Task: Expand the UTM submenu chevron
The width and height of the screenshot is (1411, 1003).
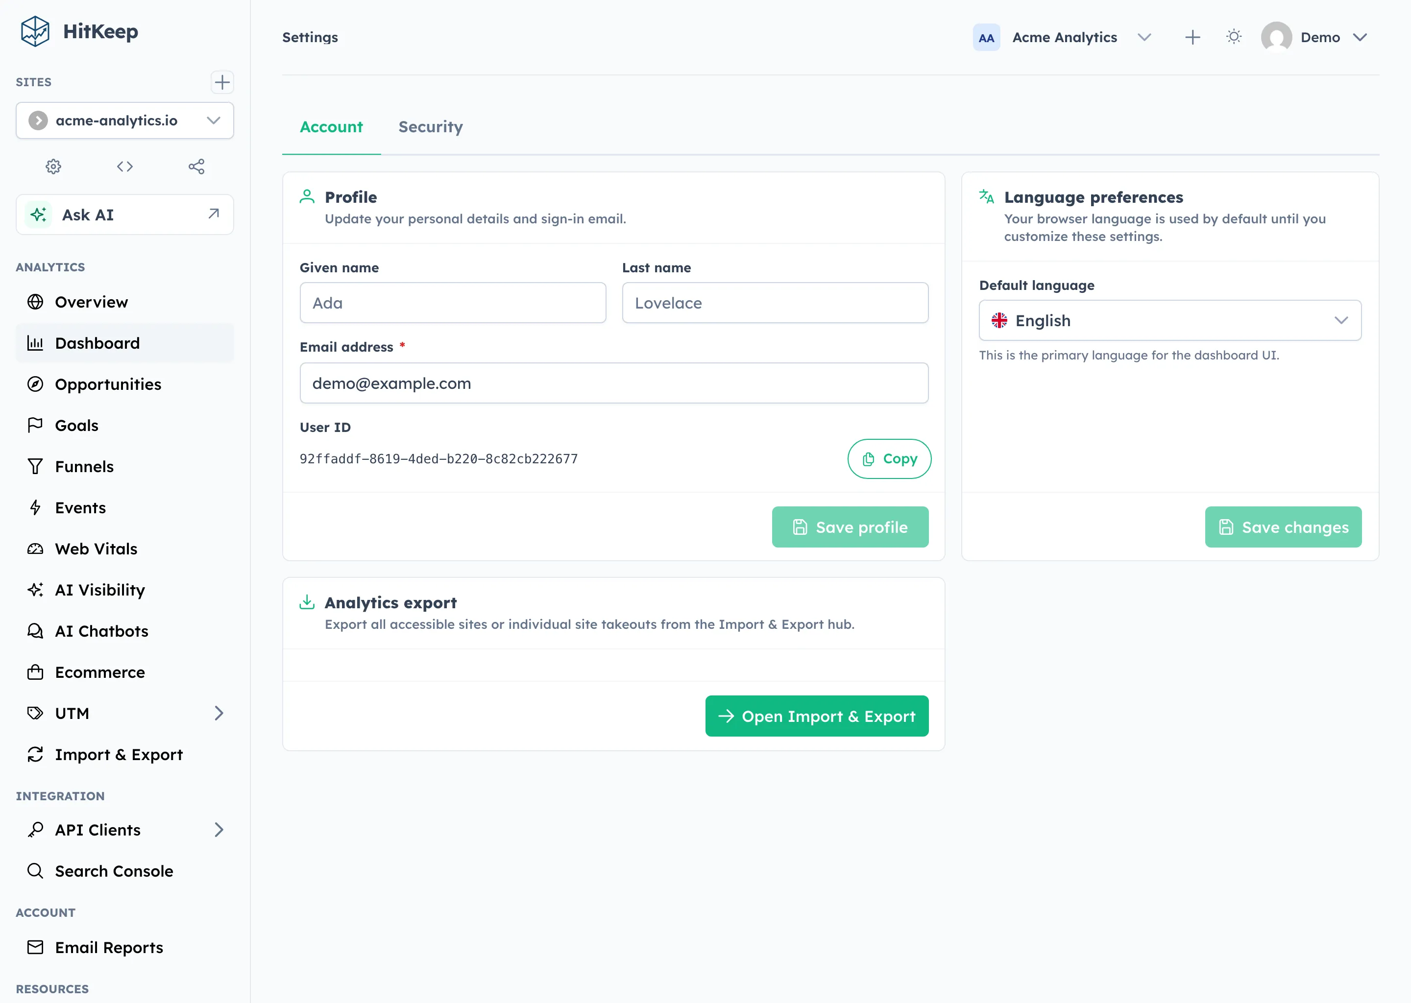Action: pyautogui.click(x=219, y=714)
